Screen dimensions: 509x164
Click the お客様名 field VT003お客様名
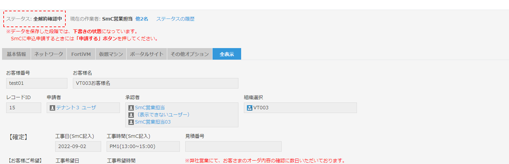coord(156,83)
